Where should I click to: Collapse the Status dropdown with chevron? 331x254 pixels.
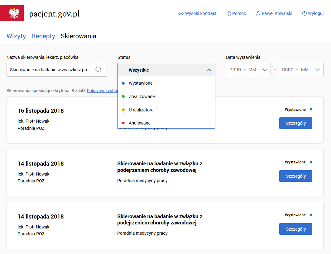(209, 70)
